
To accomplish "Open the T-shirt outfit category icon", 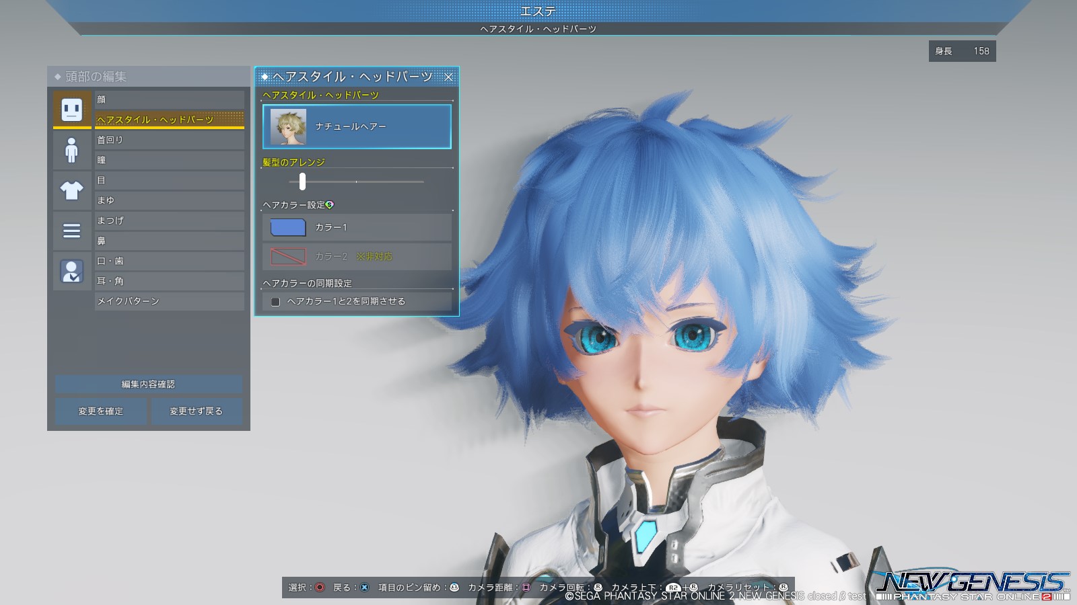I will tap(72, 190).
